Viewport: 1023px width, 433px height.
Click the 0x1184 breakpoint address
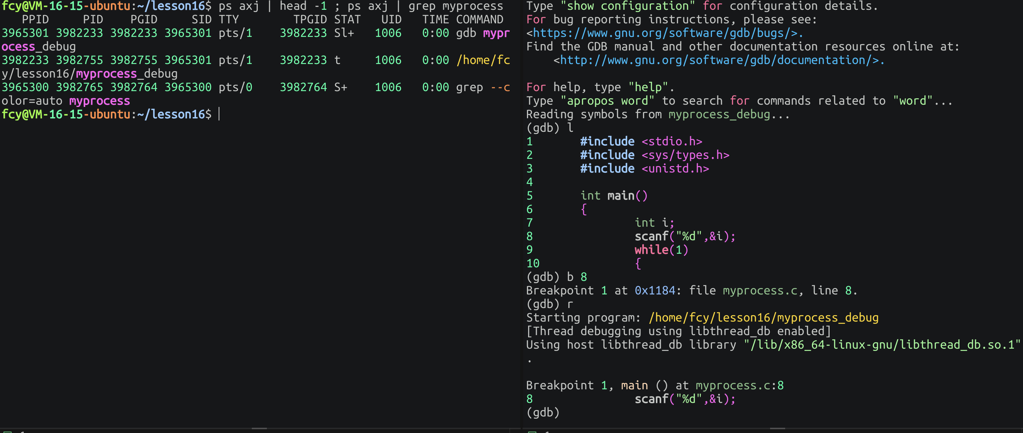click(x=655, y=291)
